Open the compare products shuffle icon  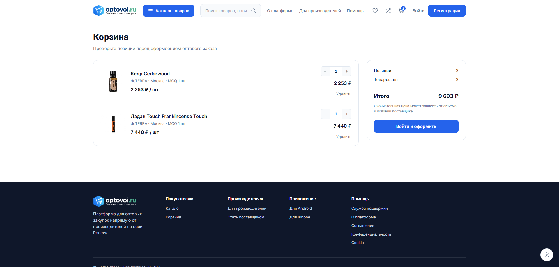388,11
